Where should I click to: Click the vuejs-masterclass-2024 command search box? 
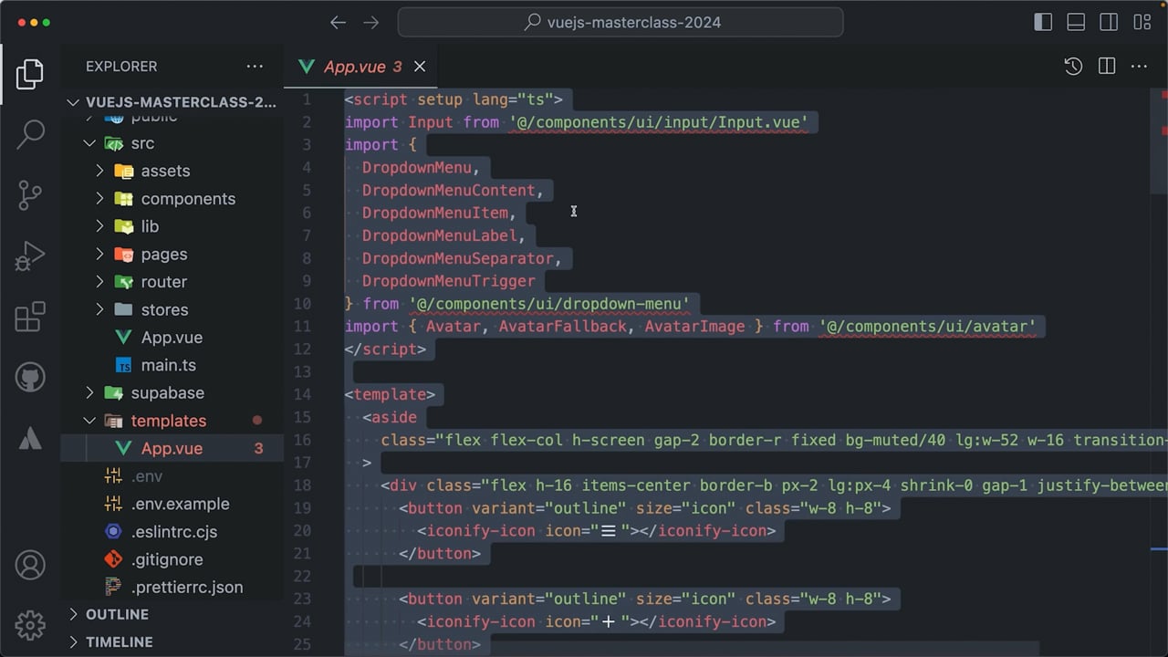[x=620, y=23]
